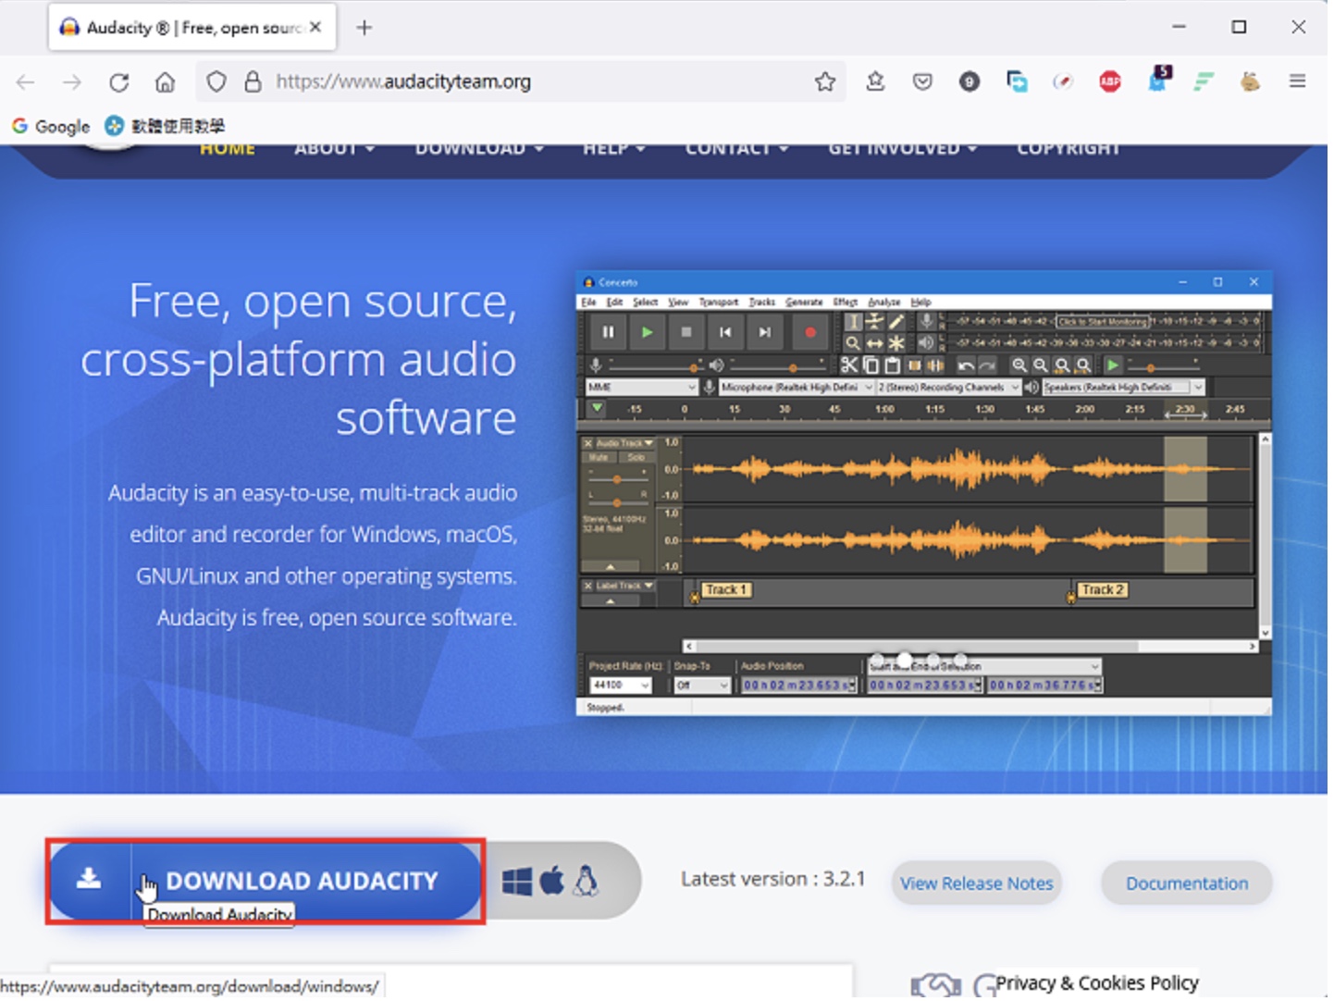The image size is (1334, 1001).
Task: Expand the ABOUT navigation dropdown
Action: coord(334,149)
